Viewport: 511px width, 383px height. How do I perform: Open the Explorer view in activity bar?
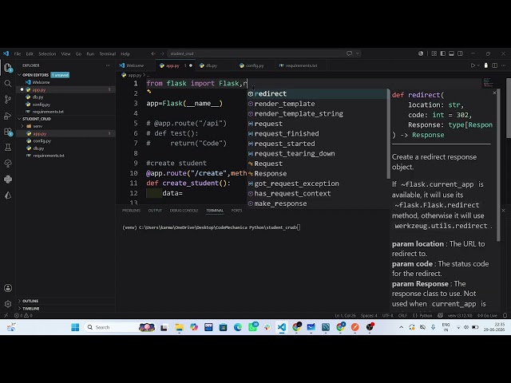click(x=8, y=68)
